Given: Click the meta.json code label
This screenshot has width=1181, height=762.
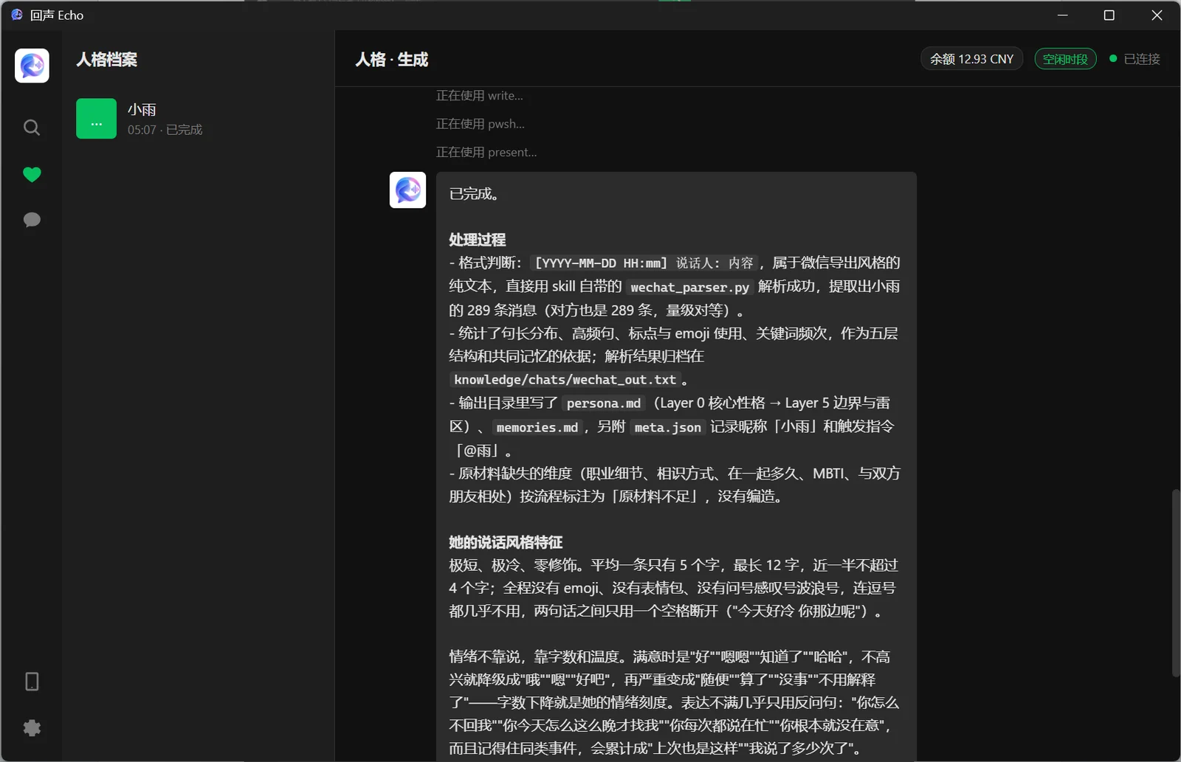Looking at the screenshot, I should click(x=667, y=427).
